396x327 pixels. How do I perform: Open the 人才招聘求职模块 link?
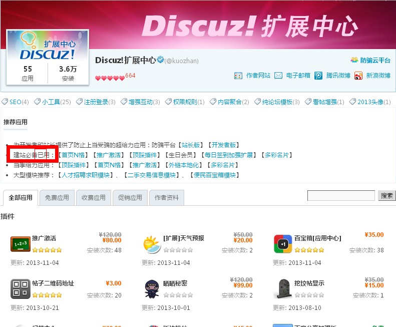coord(86,175)
